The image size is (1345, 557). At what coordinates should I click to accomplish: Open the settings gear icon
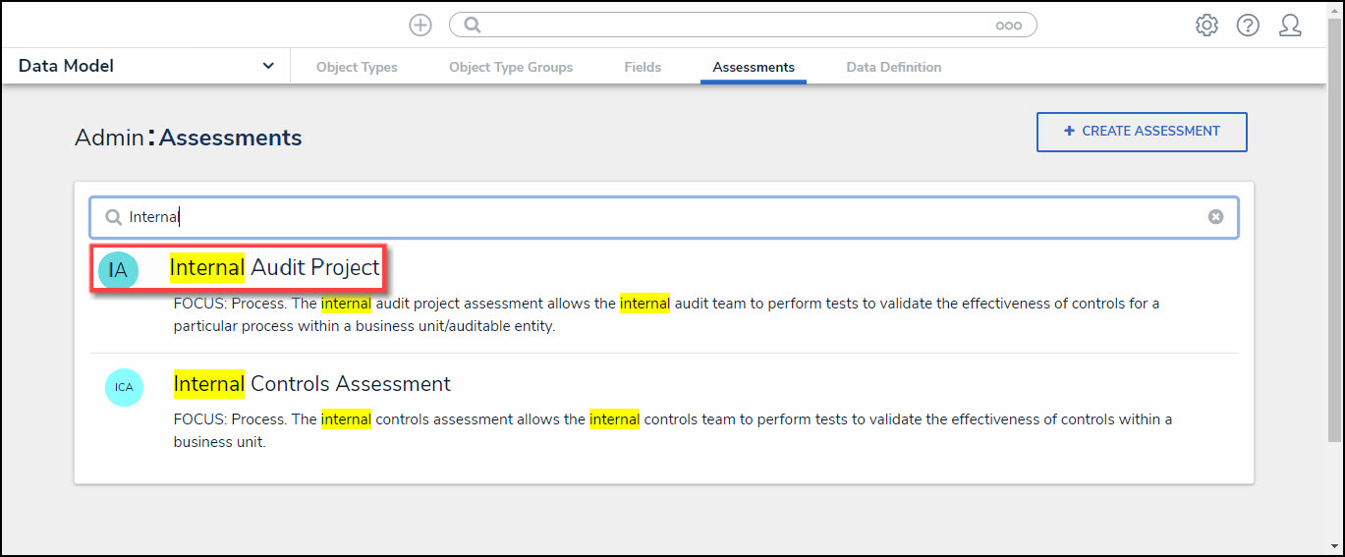(x=1206, y=26)
